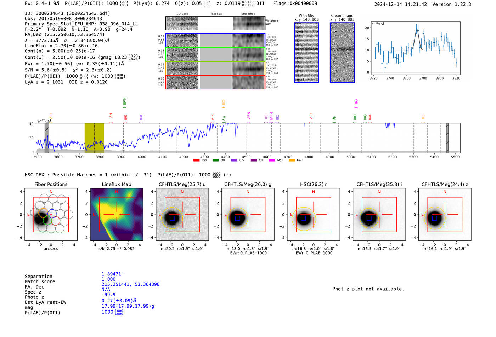This screenshot has height=337, width=496.
Task: Click the CIII dark purple legend swatch
Action: pos(254,161)
